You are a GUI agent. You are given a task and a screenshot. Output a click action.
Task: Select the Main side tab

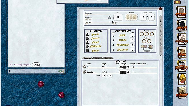coord(160,21)
